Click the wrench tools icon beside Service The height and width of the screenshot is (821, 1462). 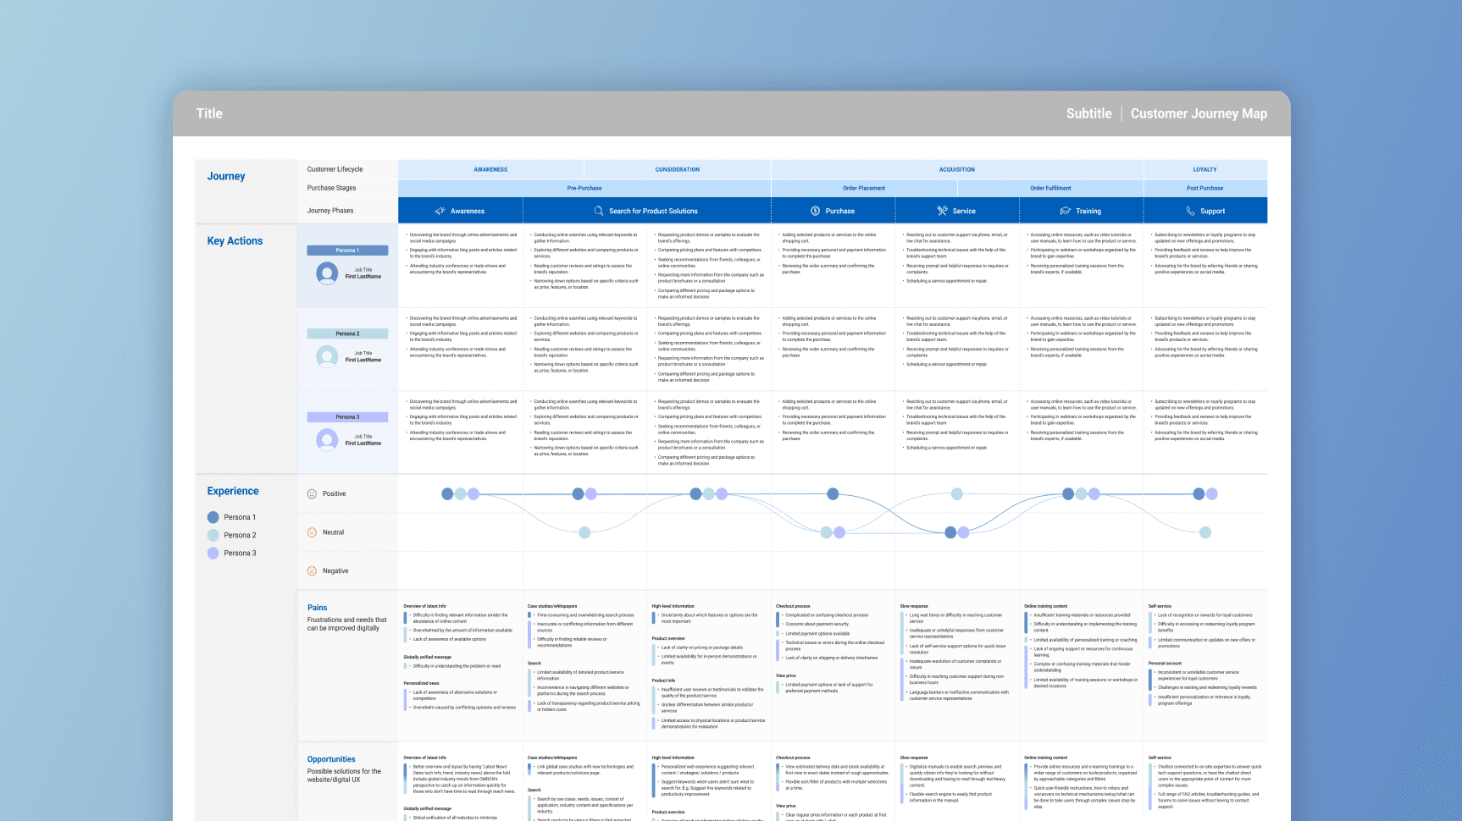[942, 211]
